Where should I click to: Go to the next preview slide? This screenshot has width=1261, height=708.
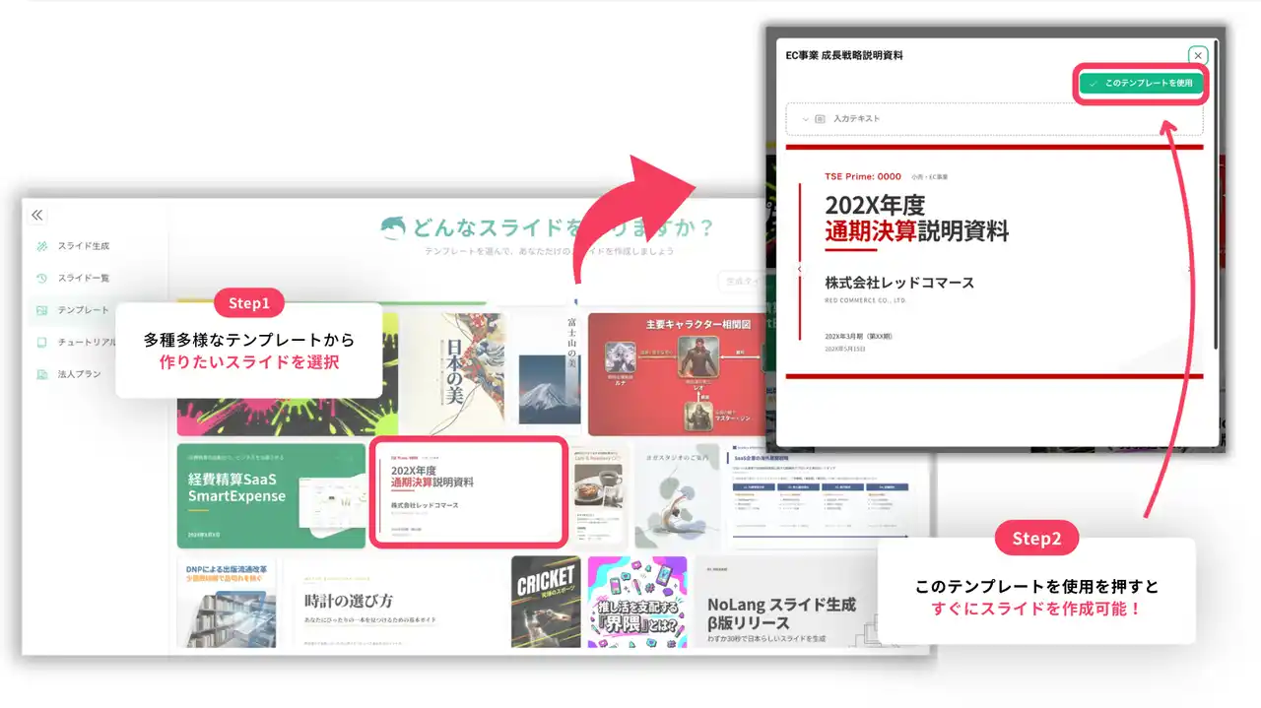click(x=1189, y=269)
